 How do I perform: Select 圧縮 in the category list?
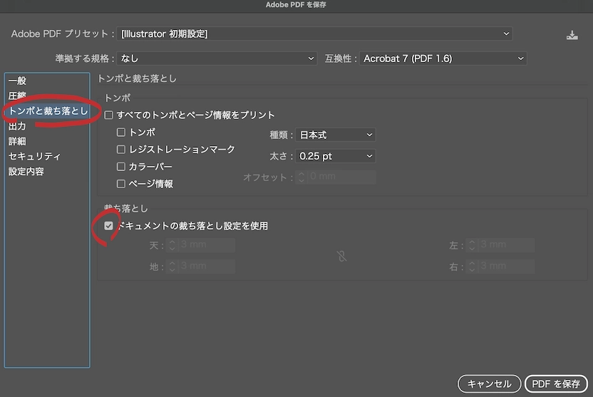[47, 96]
